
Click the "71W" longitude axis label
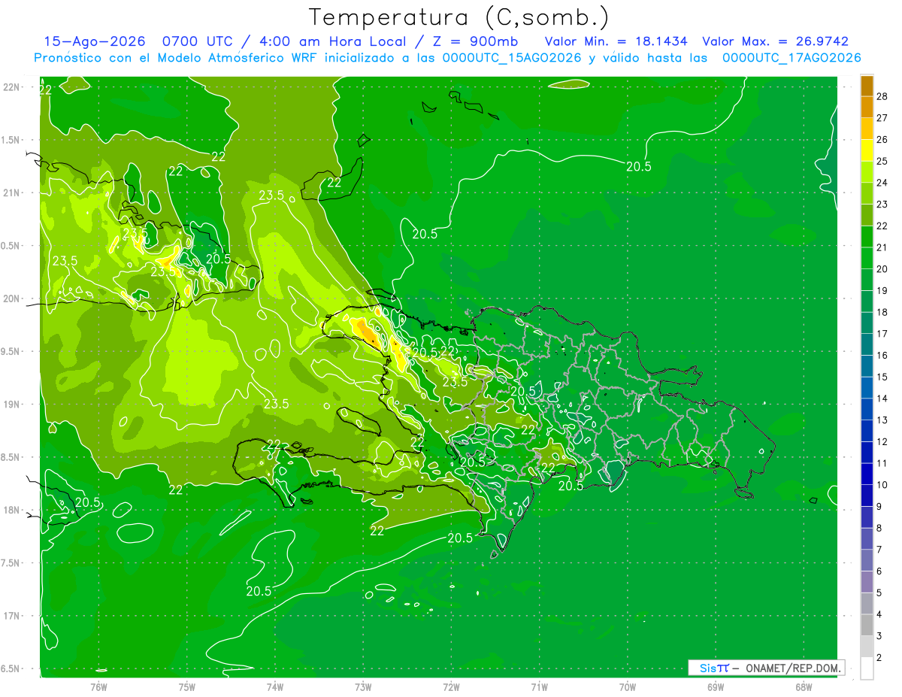[539, 687]
